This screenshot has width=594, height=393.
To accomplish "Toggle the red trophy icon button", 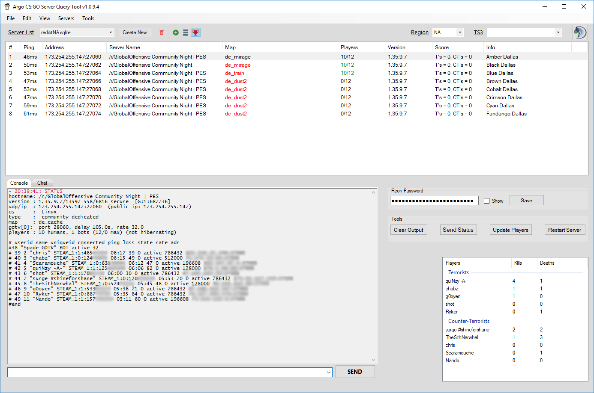I will (x=195, y=33).
